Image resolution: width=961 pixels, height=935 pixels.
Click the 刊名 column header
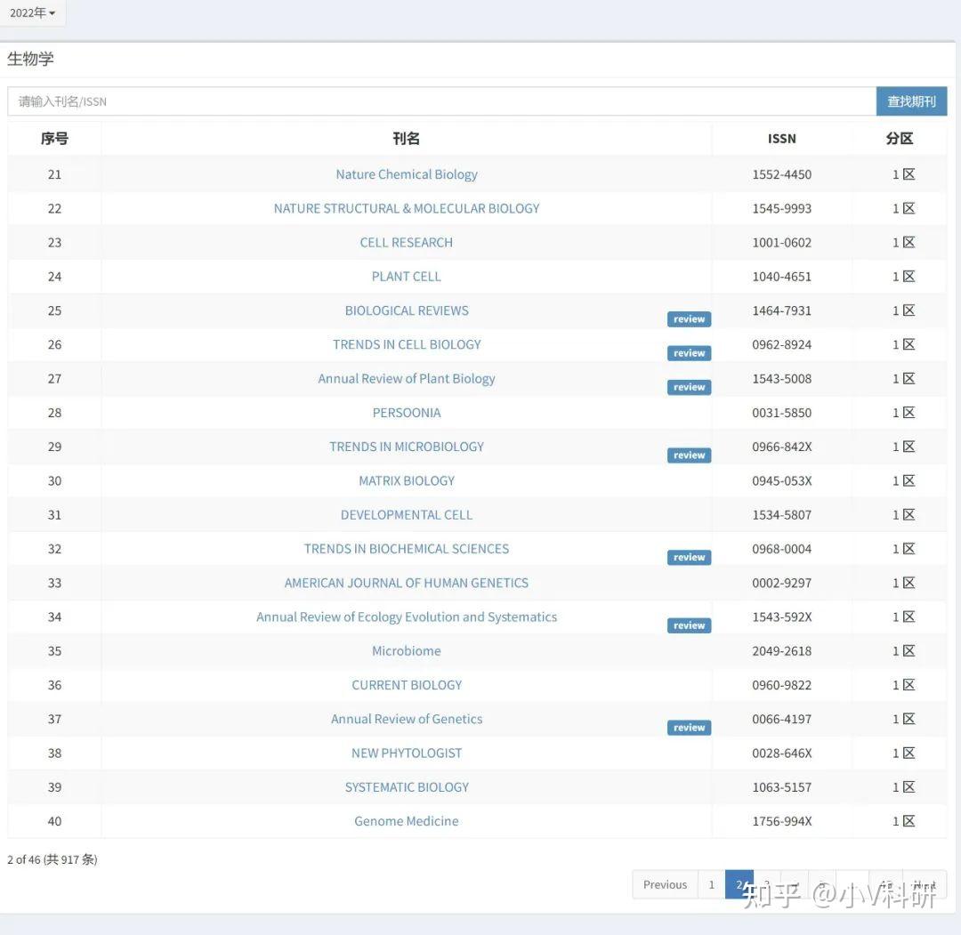pyautogui.click(x=407, y=139)
